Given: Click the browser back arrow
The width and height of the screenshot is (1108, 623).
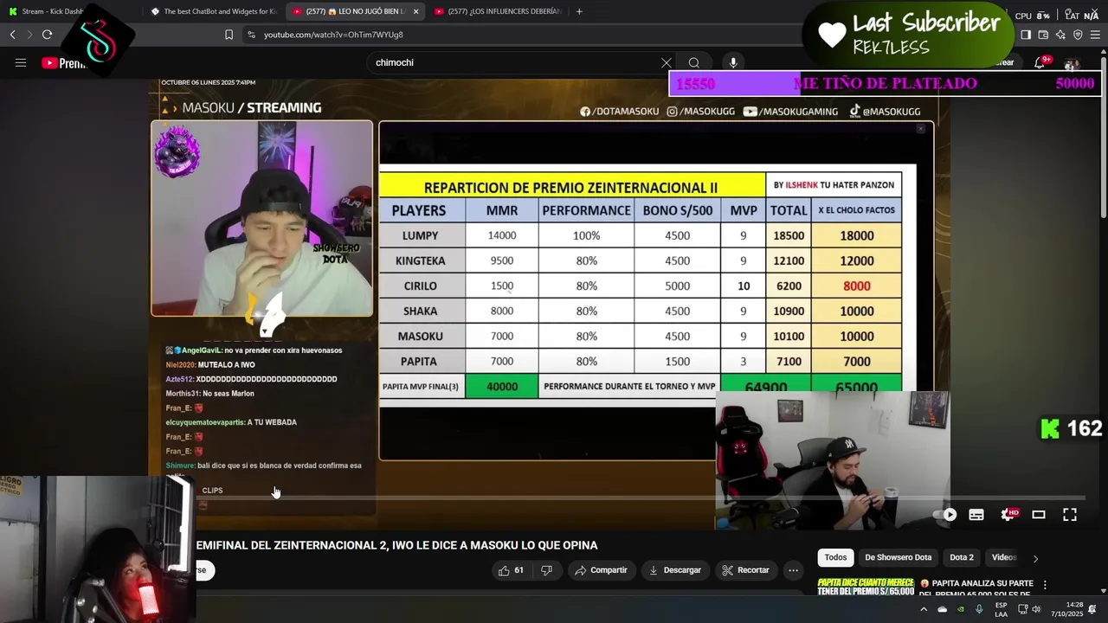Looking at the screenshot, I should 12,35.
